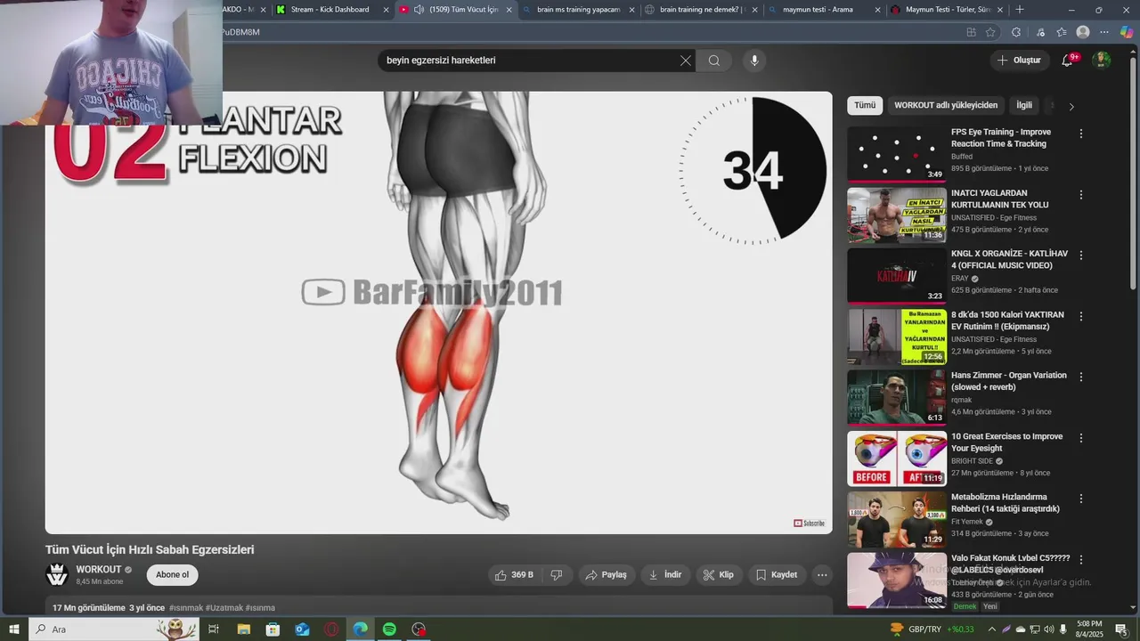
Task: Click the Paylaş share button
Action: [x=606, y=575]
